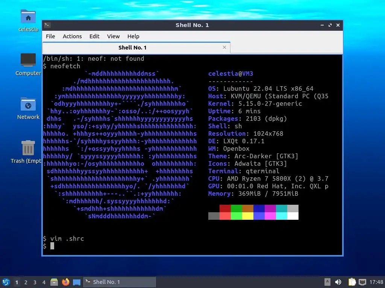Click the terminal cursor at last prompt
Image resolution: width=385 pixels, height=288 pixels.
pos(52,246)
